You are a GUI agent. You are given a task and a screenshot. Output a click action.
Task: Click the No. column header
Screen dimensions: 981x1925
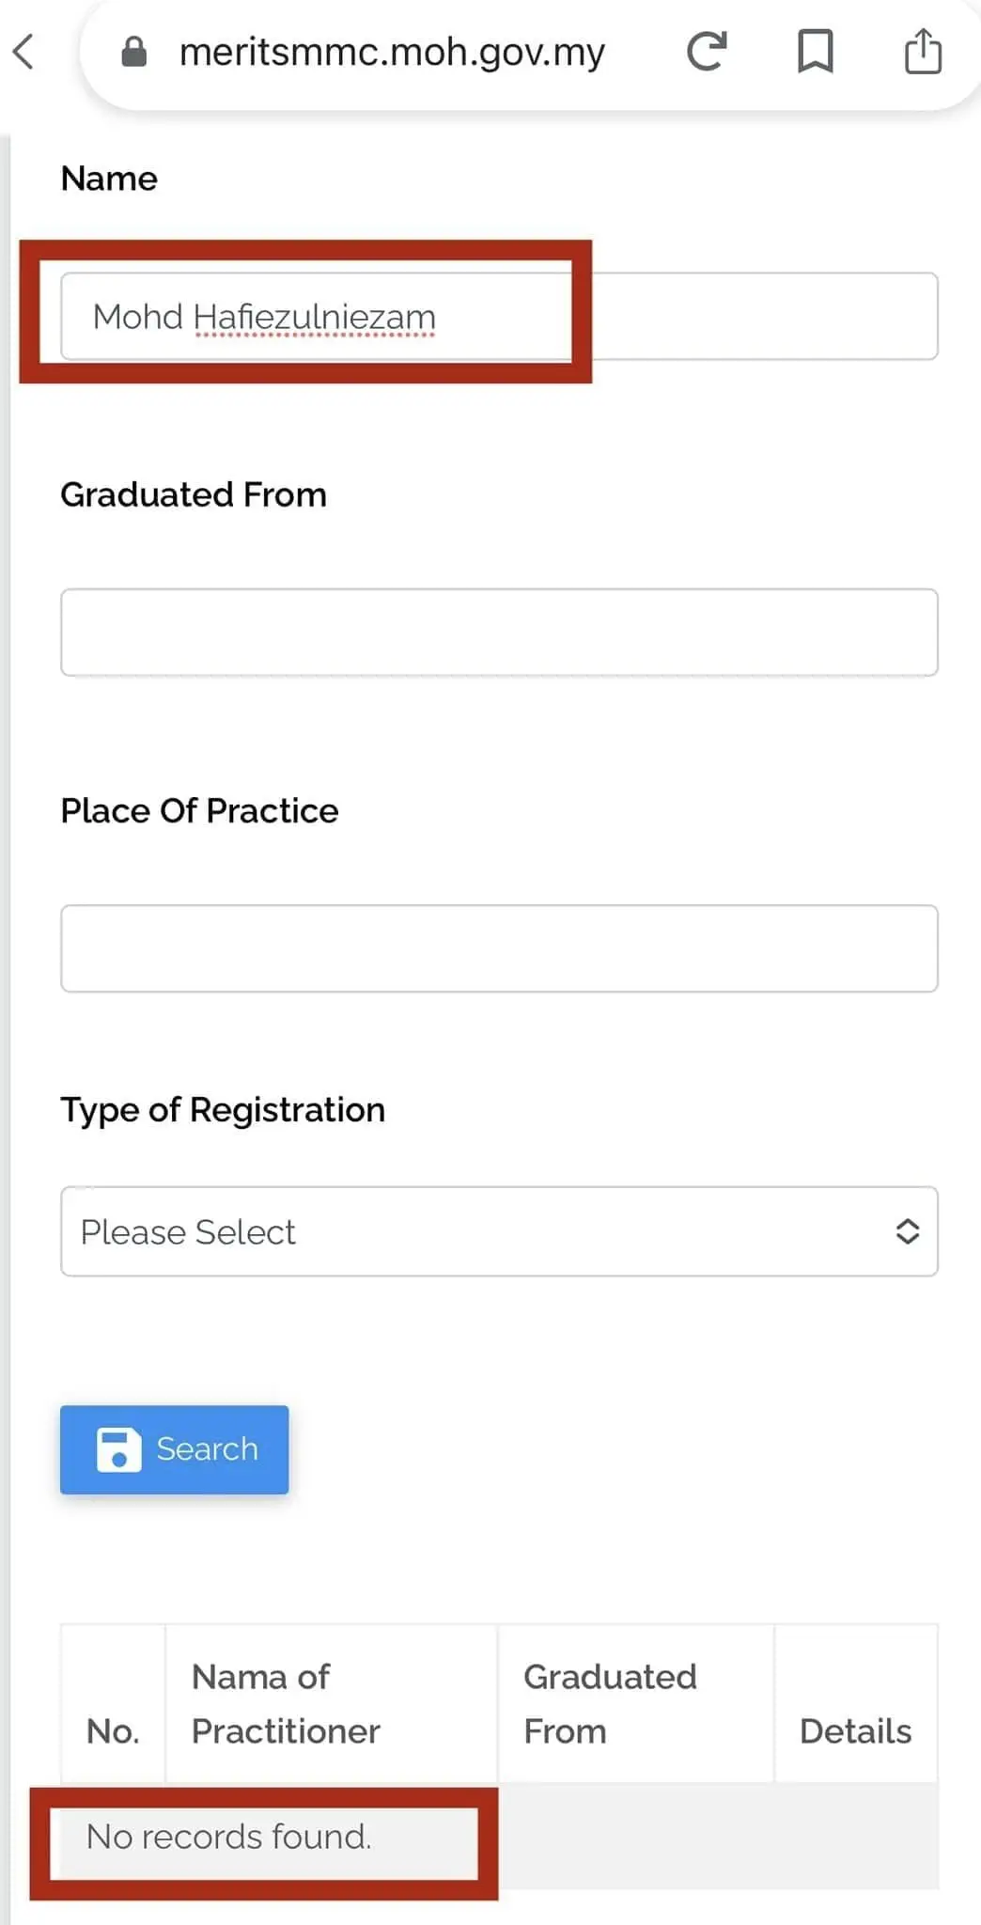(113, 1730)
